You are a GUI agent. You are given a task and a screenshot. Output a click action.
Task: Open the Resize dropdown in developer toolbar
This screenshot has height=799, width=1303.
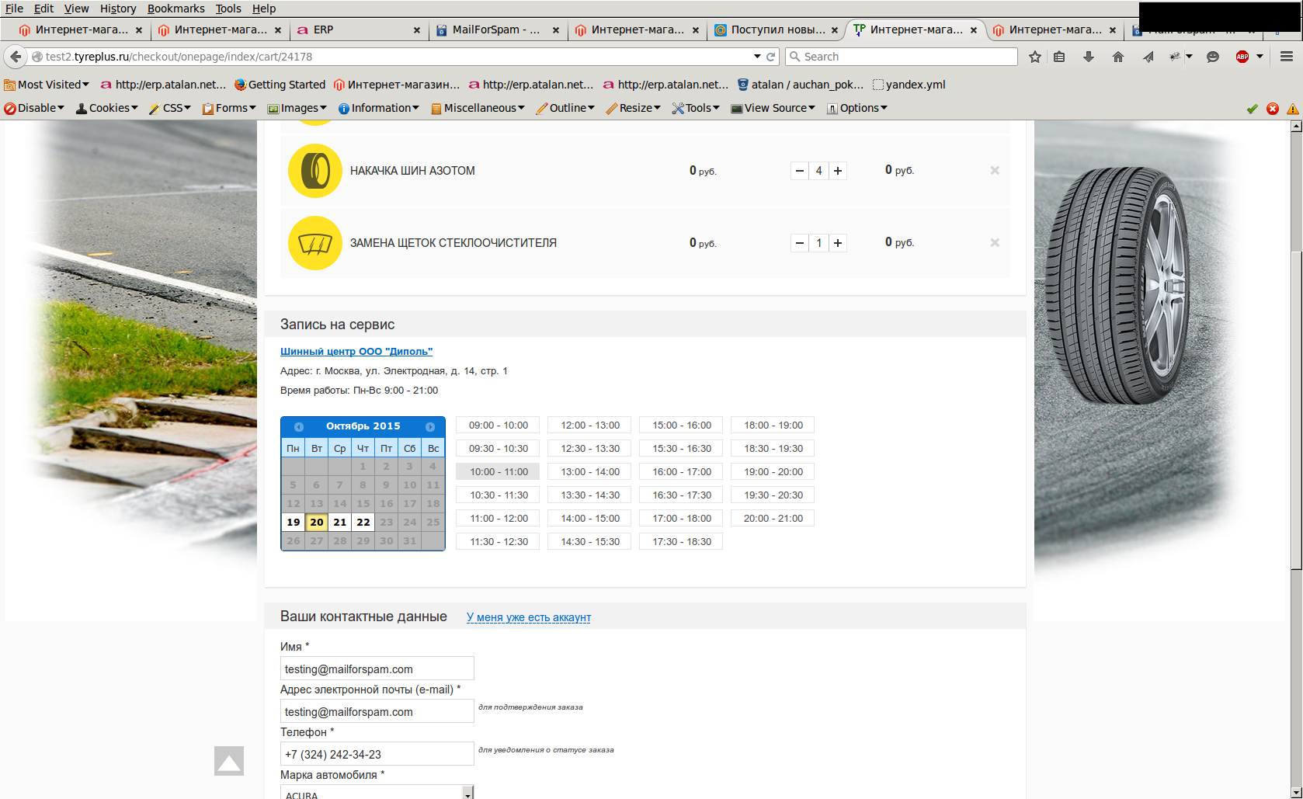(x=634, y=108)
